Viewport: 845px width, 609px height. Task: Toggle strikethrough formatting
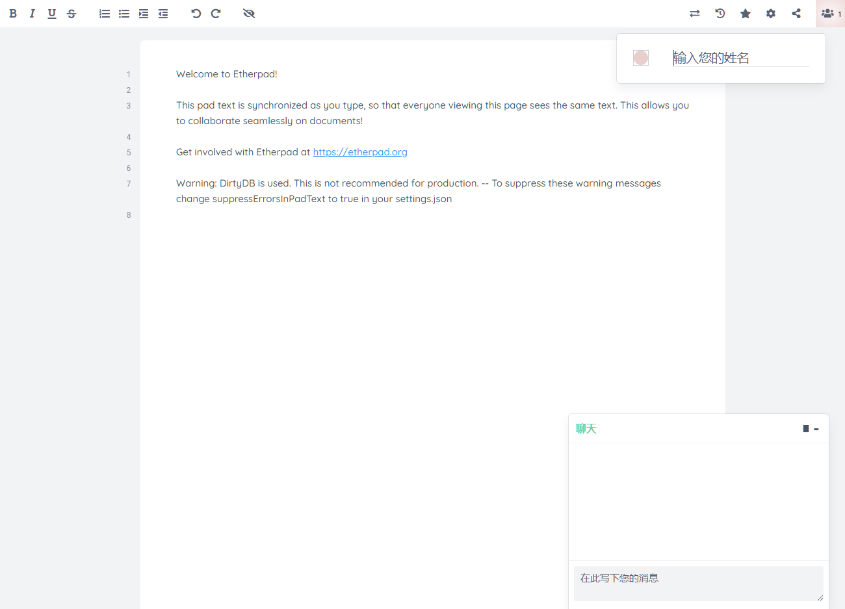pos(71,14)
